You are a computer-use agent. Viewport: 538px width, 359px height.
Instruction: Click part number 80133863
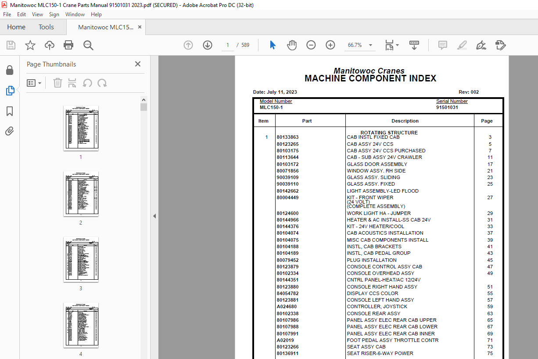coord(287,137)
